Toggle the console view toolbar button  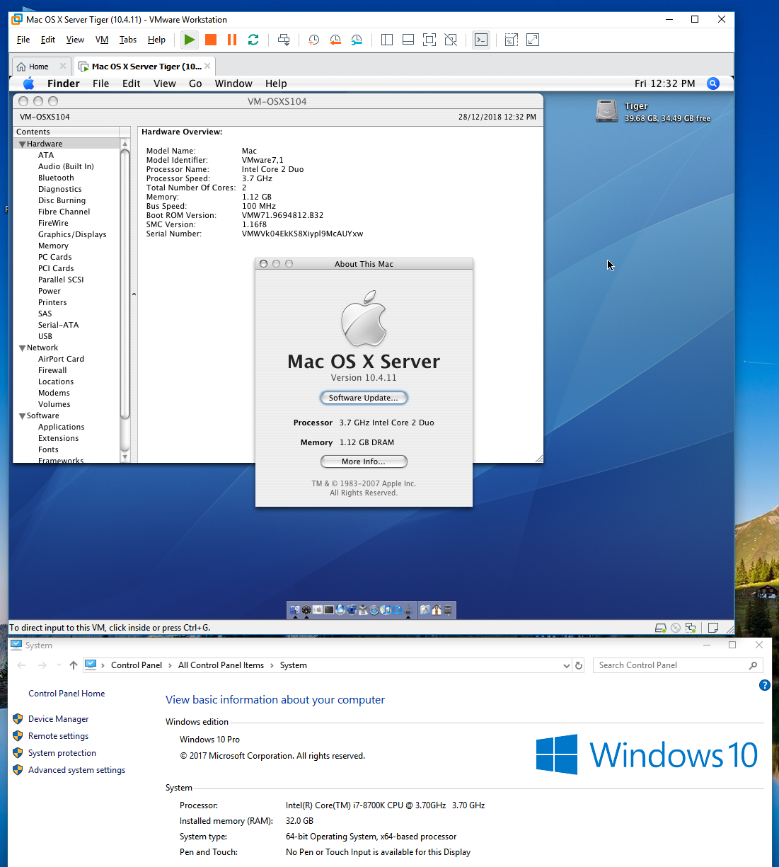click(x=481, y=40)
